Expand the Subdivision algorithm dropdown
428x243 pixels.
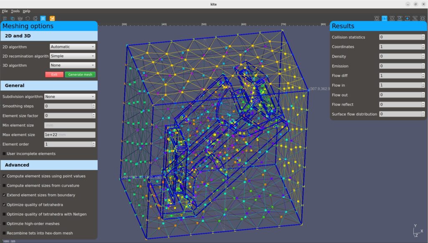(x=70, y=96)
